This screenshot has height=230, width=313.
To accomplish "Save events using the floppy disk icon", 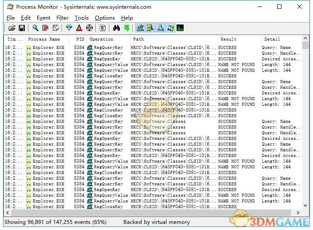I will 22,28.
